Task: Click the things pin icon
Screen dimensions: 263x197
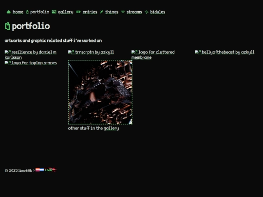Action: tap(102, 12)
